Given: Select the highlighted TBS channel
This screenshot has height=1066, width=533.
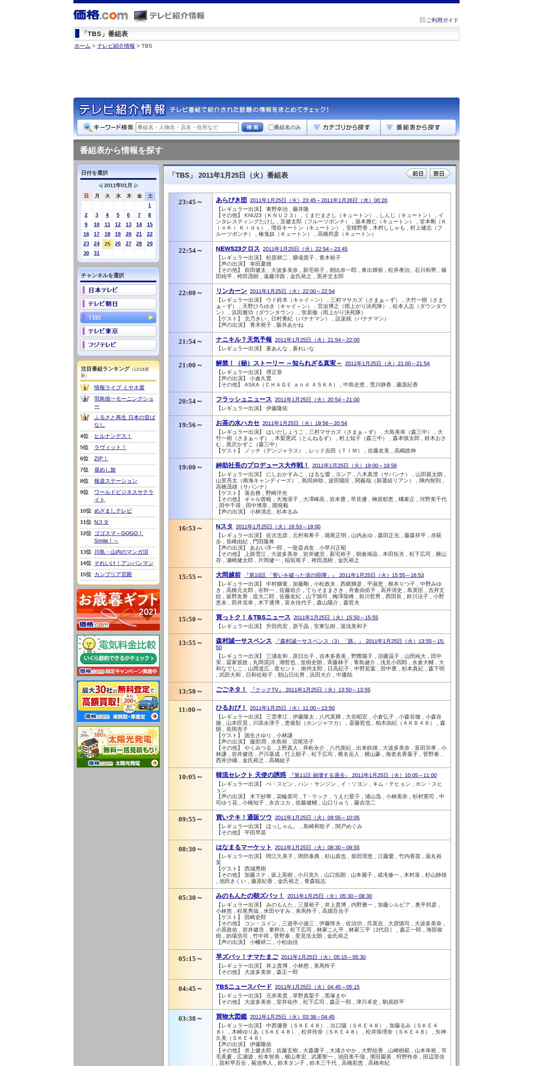Looking at the screenshot, I should tap(118, 318).
